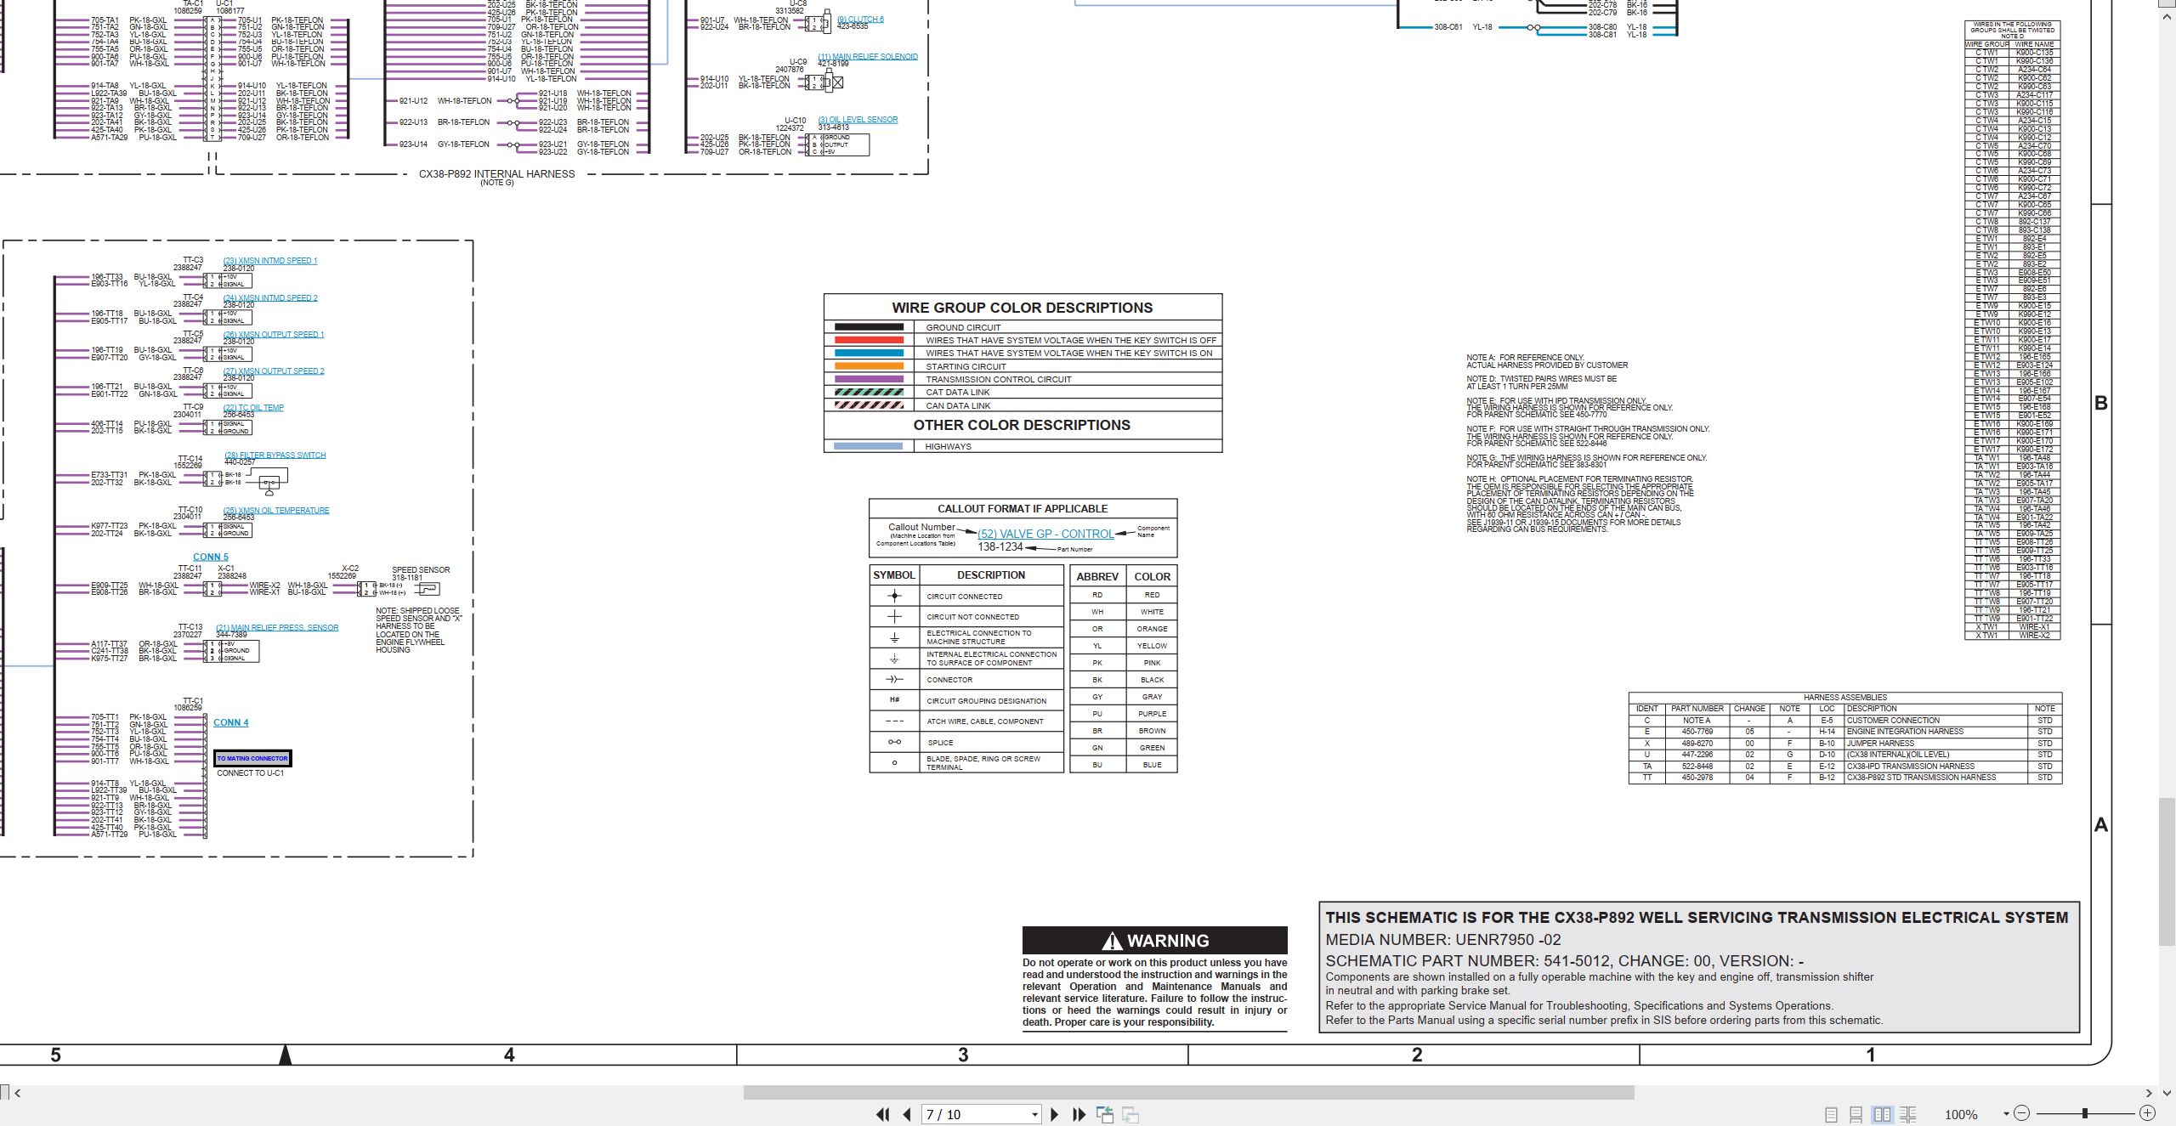Click the (22) TC OIL TEMP link
Image resolution: width=2176 pixels, height=1126 pixels.
[x=253, y=407]
